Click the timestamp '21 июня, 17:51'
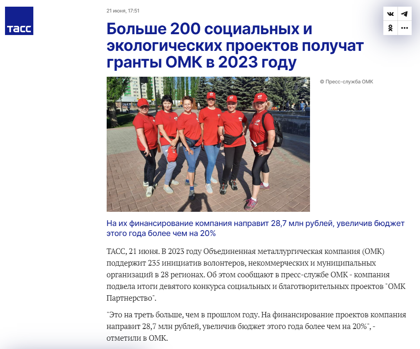Image resolution: width=420 pixels, height=349 pixels. coord(123,11)
